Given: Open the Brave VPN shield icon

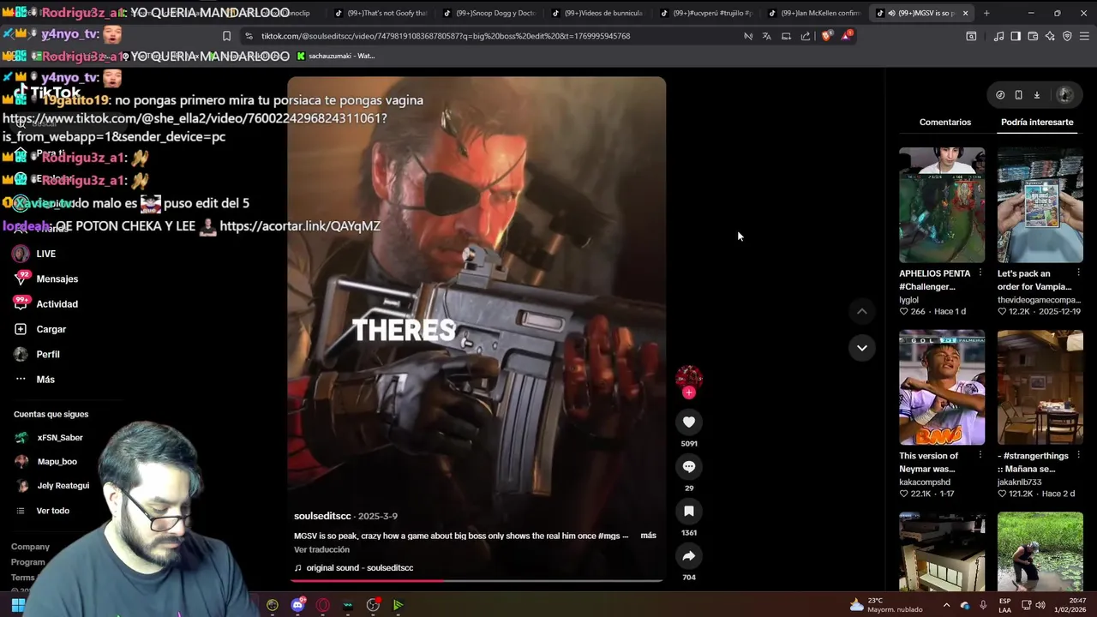Looking at the screenshot, I should pos(1067,36).
